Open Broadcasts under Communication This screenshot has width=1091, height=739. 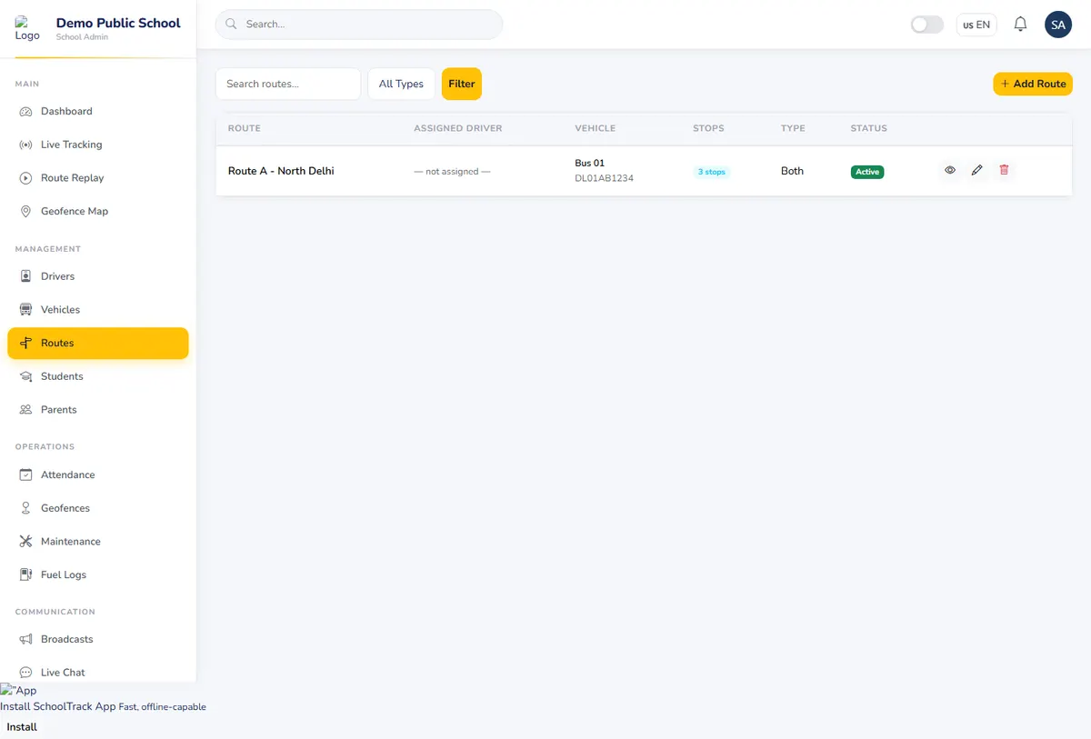(98, 640)
